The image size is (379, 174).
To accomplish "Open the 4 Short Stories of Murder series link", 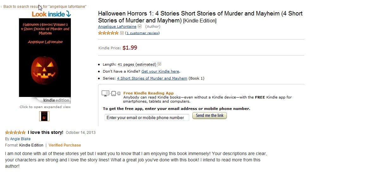I will pyautogui.click(x=152, y=78).
